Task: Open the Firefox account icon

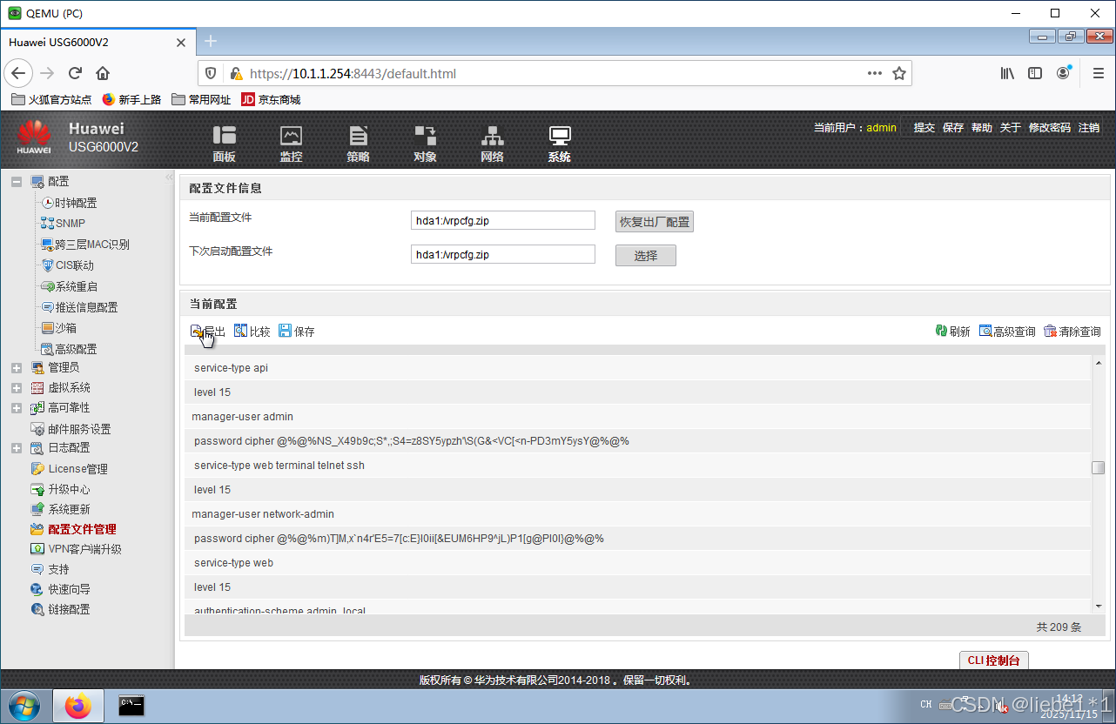Action: click(1063, 73)
